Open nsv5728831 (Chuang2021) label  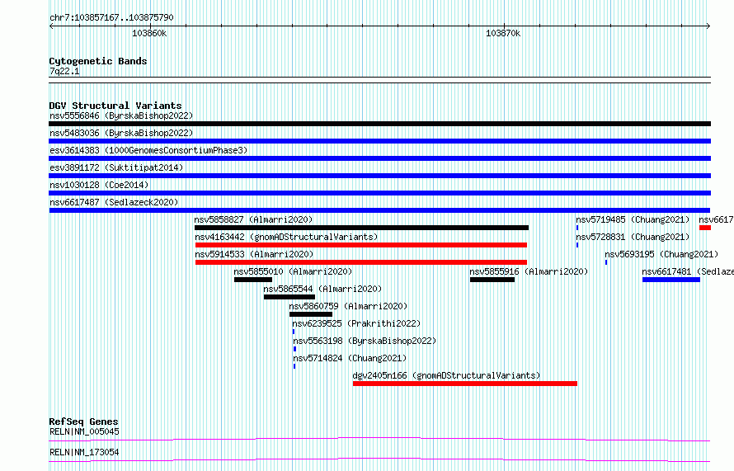[x=633, y=237]
